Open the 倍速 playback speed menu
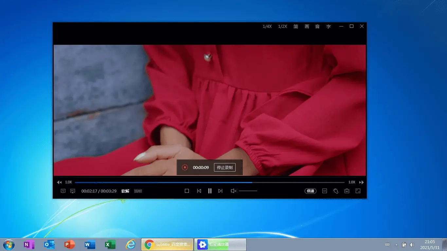The width and height of the screenshot is (447, 251). click(311, 191)
